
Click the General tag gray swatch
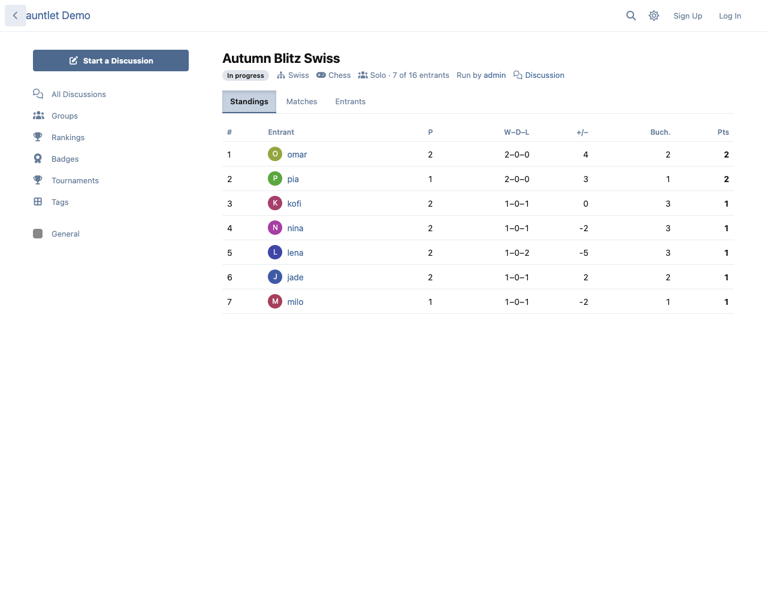click(x=38, y=234)
